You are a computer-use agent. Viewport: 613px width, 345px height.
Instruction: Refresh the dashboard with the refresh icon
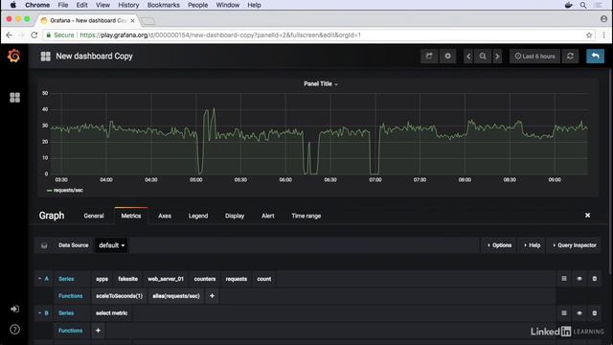point(571,56)
